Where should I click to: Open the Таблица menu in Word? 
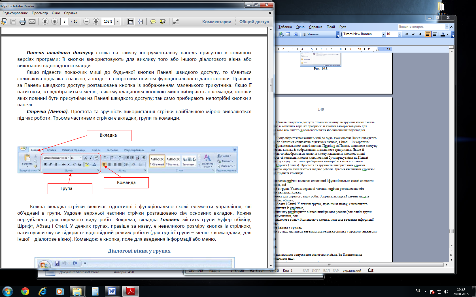285,27
